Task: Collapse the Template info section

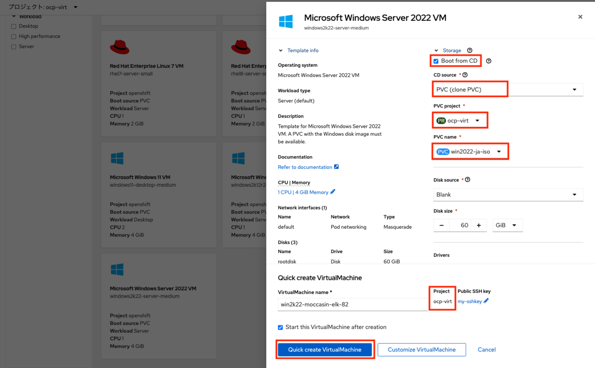Action: pos(299,51)
